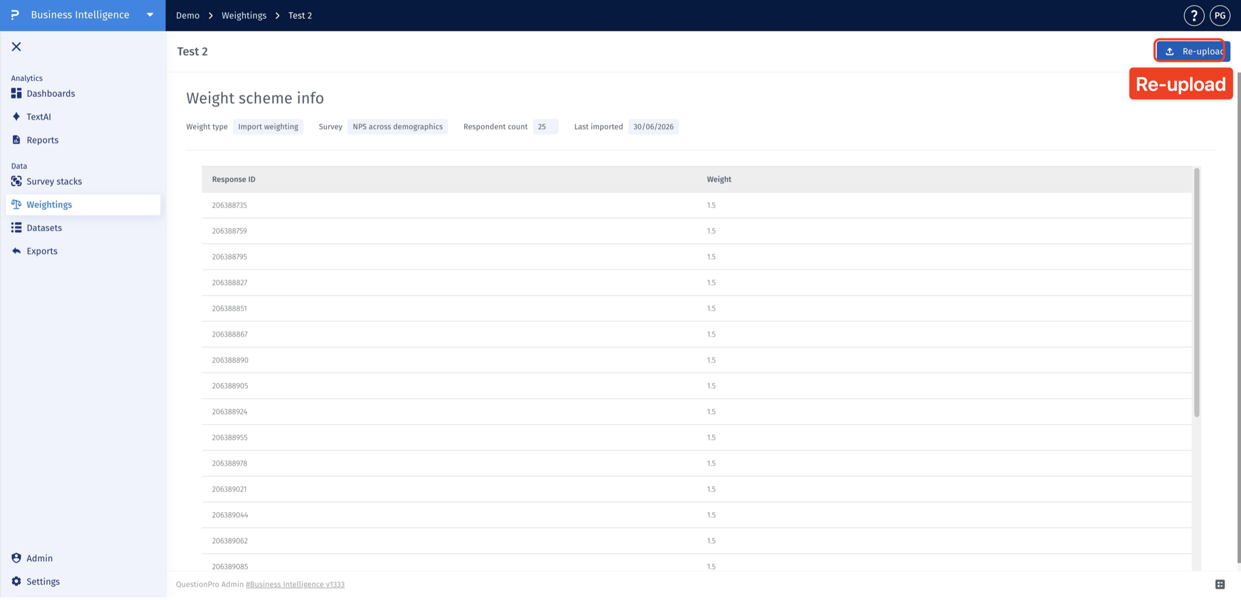
Task: Click weight 1.5 in row 206388735
Action: [x=711, y=205]
